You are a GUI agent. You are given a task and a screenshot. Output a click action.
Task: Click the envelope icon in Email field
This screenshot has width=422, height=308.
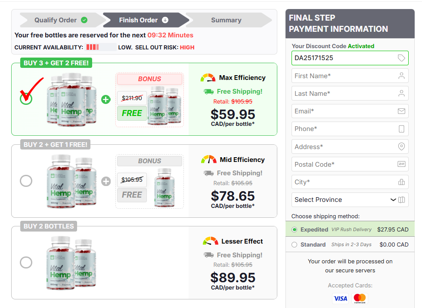[x=401, y=111]
